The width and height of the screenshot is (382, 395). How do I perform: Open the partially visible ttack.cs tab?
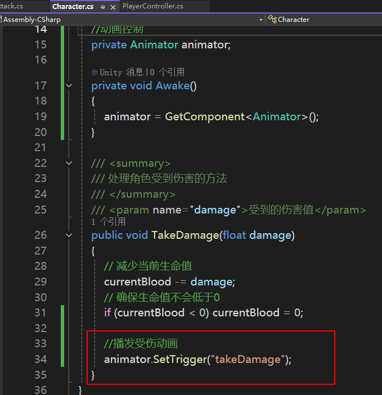11,6
